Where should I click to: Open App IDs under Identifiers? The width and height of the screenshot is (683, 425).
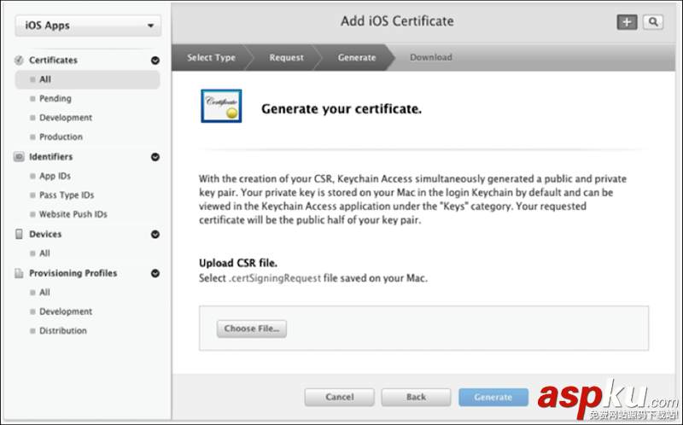(55, 176)
